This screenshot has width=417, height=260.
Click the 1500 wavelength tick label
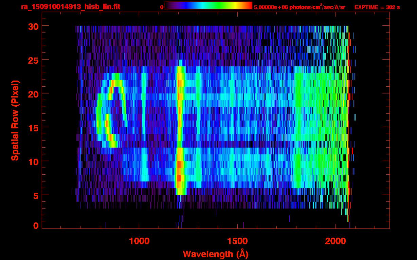click(x=237, y=241)
